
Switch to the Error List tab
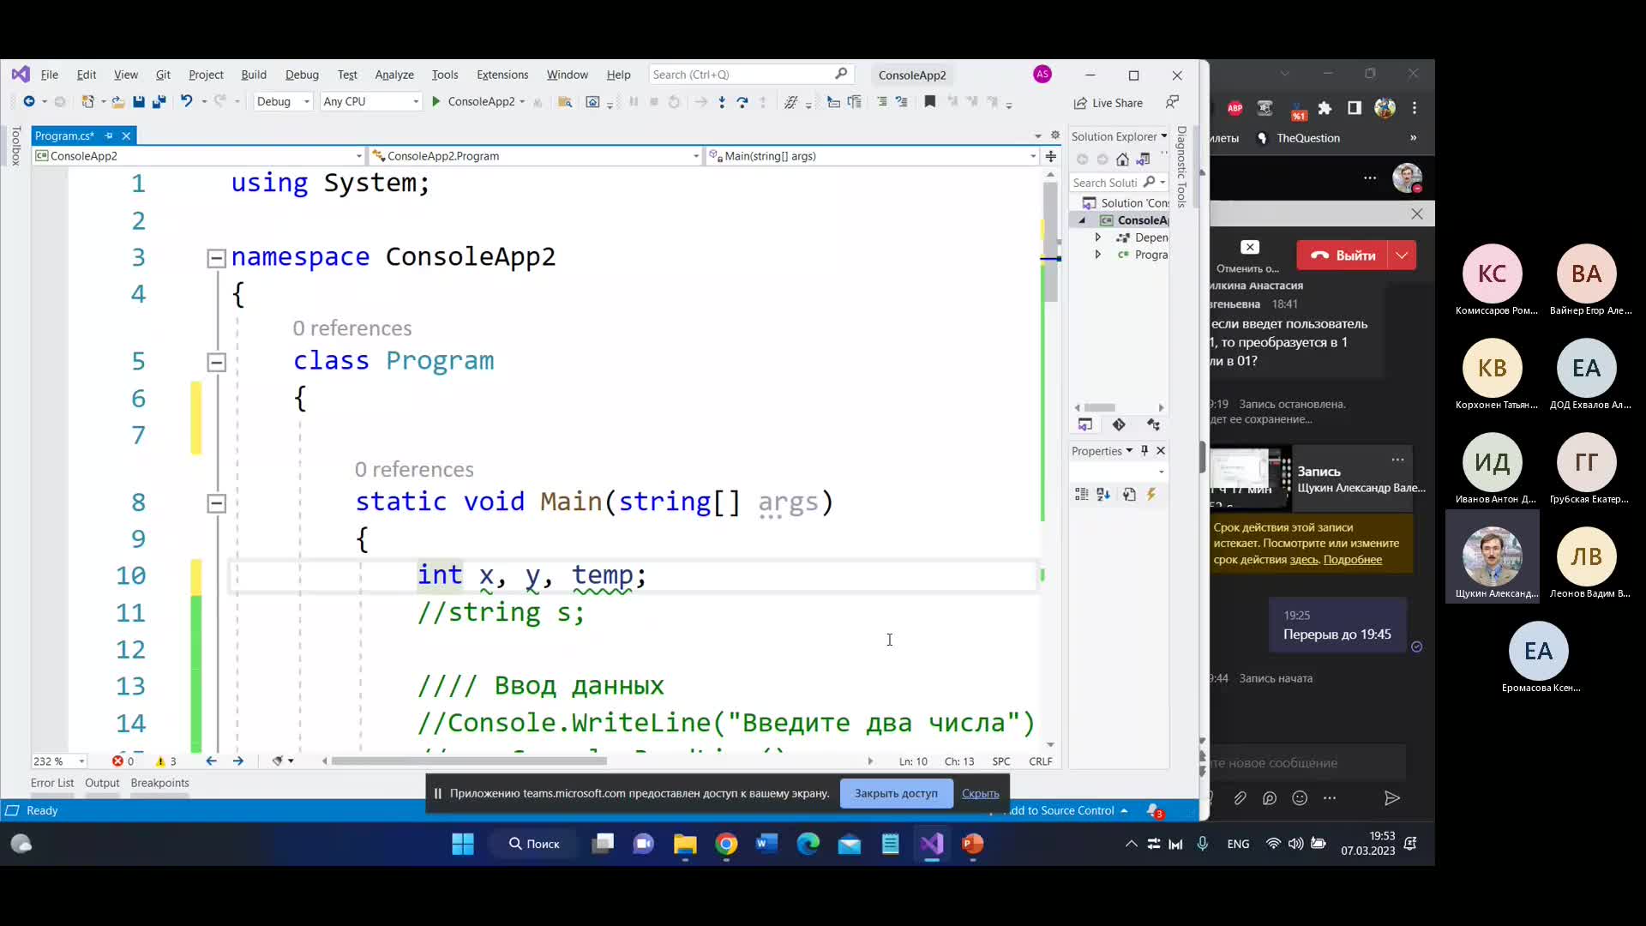click(x=52, y=783)
